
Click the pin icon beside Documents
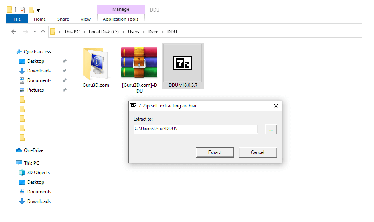click(x=65, y=80)
